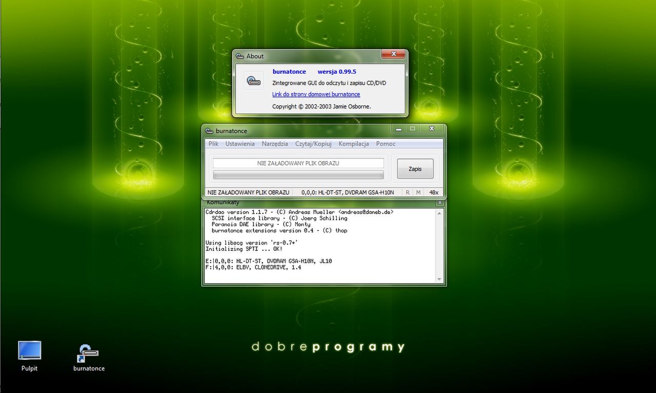Click the log line Cdrdao version 1.1.7
This screenshot has height=393, width=656.
(299, 212)
